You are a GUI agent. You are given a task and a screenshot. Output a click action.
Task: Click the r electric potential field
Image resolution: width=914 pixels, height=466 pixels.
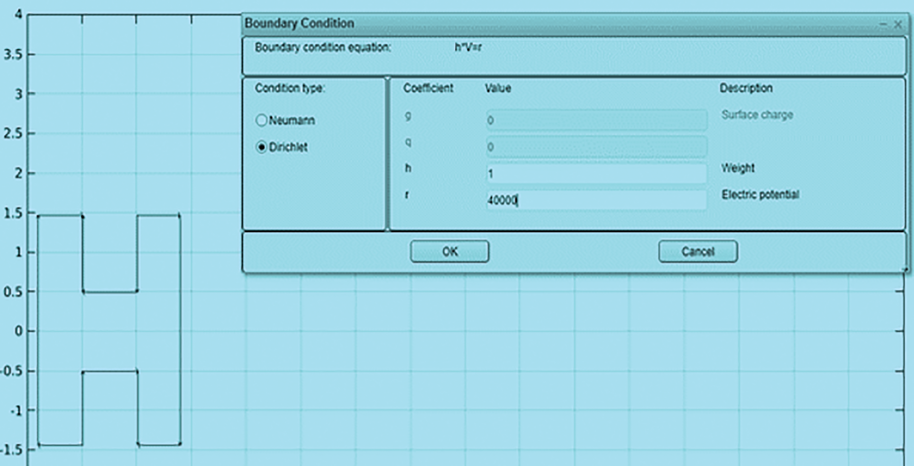[596, 201]
